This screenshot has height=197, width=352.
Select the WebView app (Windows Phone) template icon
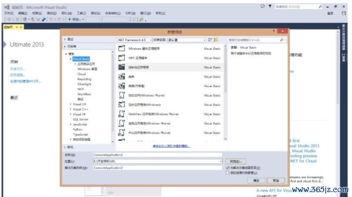point(121,114)
